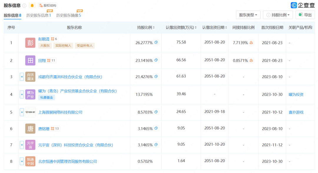
Task: Click the 大股东 tag
Action: (45, 46)
